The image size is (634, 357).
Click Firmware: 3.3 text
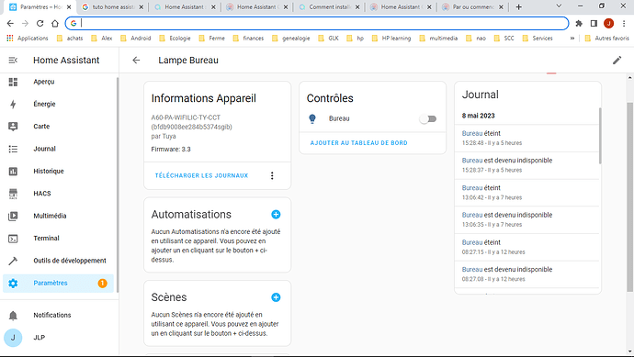point(171,150)
